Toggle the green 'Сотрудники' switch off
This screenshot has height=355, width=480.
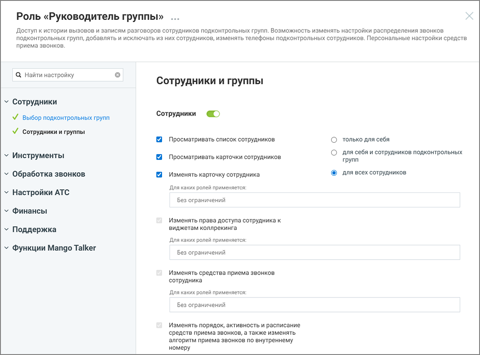click(x=213, y=114)
